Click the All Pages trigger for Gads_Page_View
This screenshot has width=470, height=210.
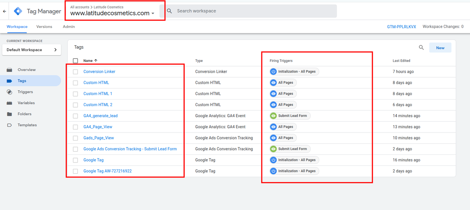tap(283, 138)
